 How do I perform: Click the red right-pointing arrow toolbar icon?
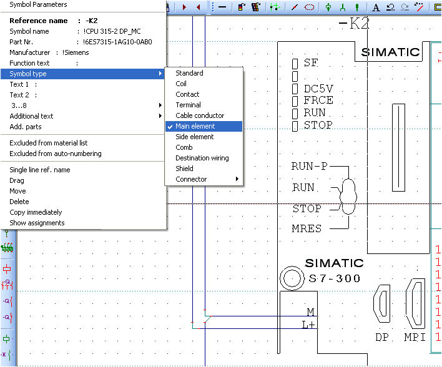pyautogui.click(x=184, y=7)
